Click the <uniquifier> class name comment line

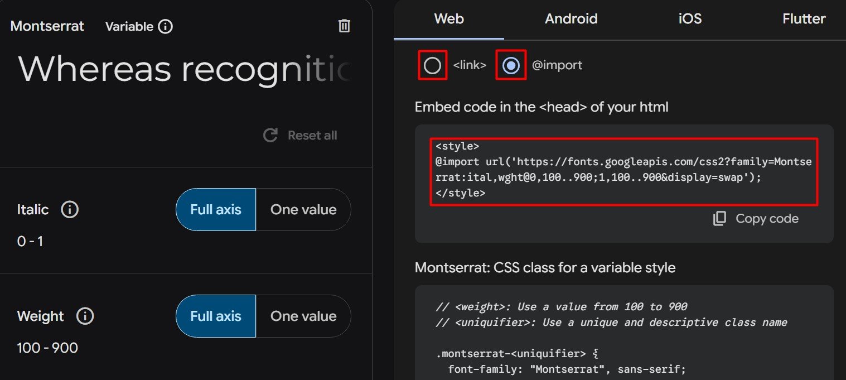tap(612, 323)
